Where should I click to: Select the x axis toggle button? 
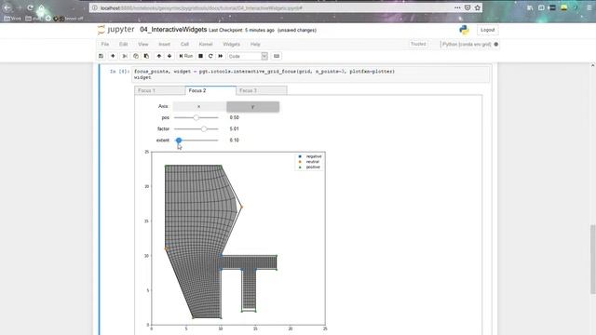pos(199,107)
